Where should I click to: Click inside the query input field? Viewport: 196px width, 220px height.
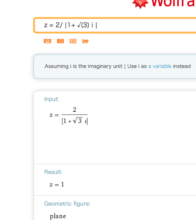(115, 25)
